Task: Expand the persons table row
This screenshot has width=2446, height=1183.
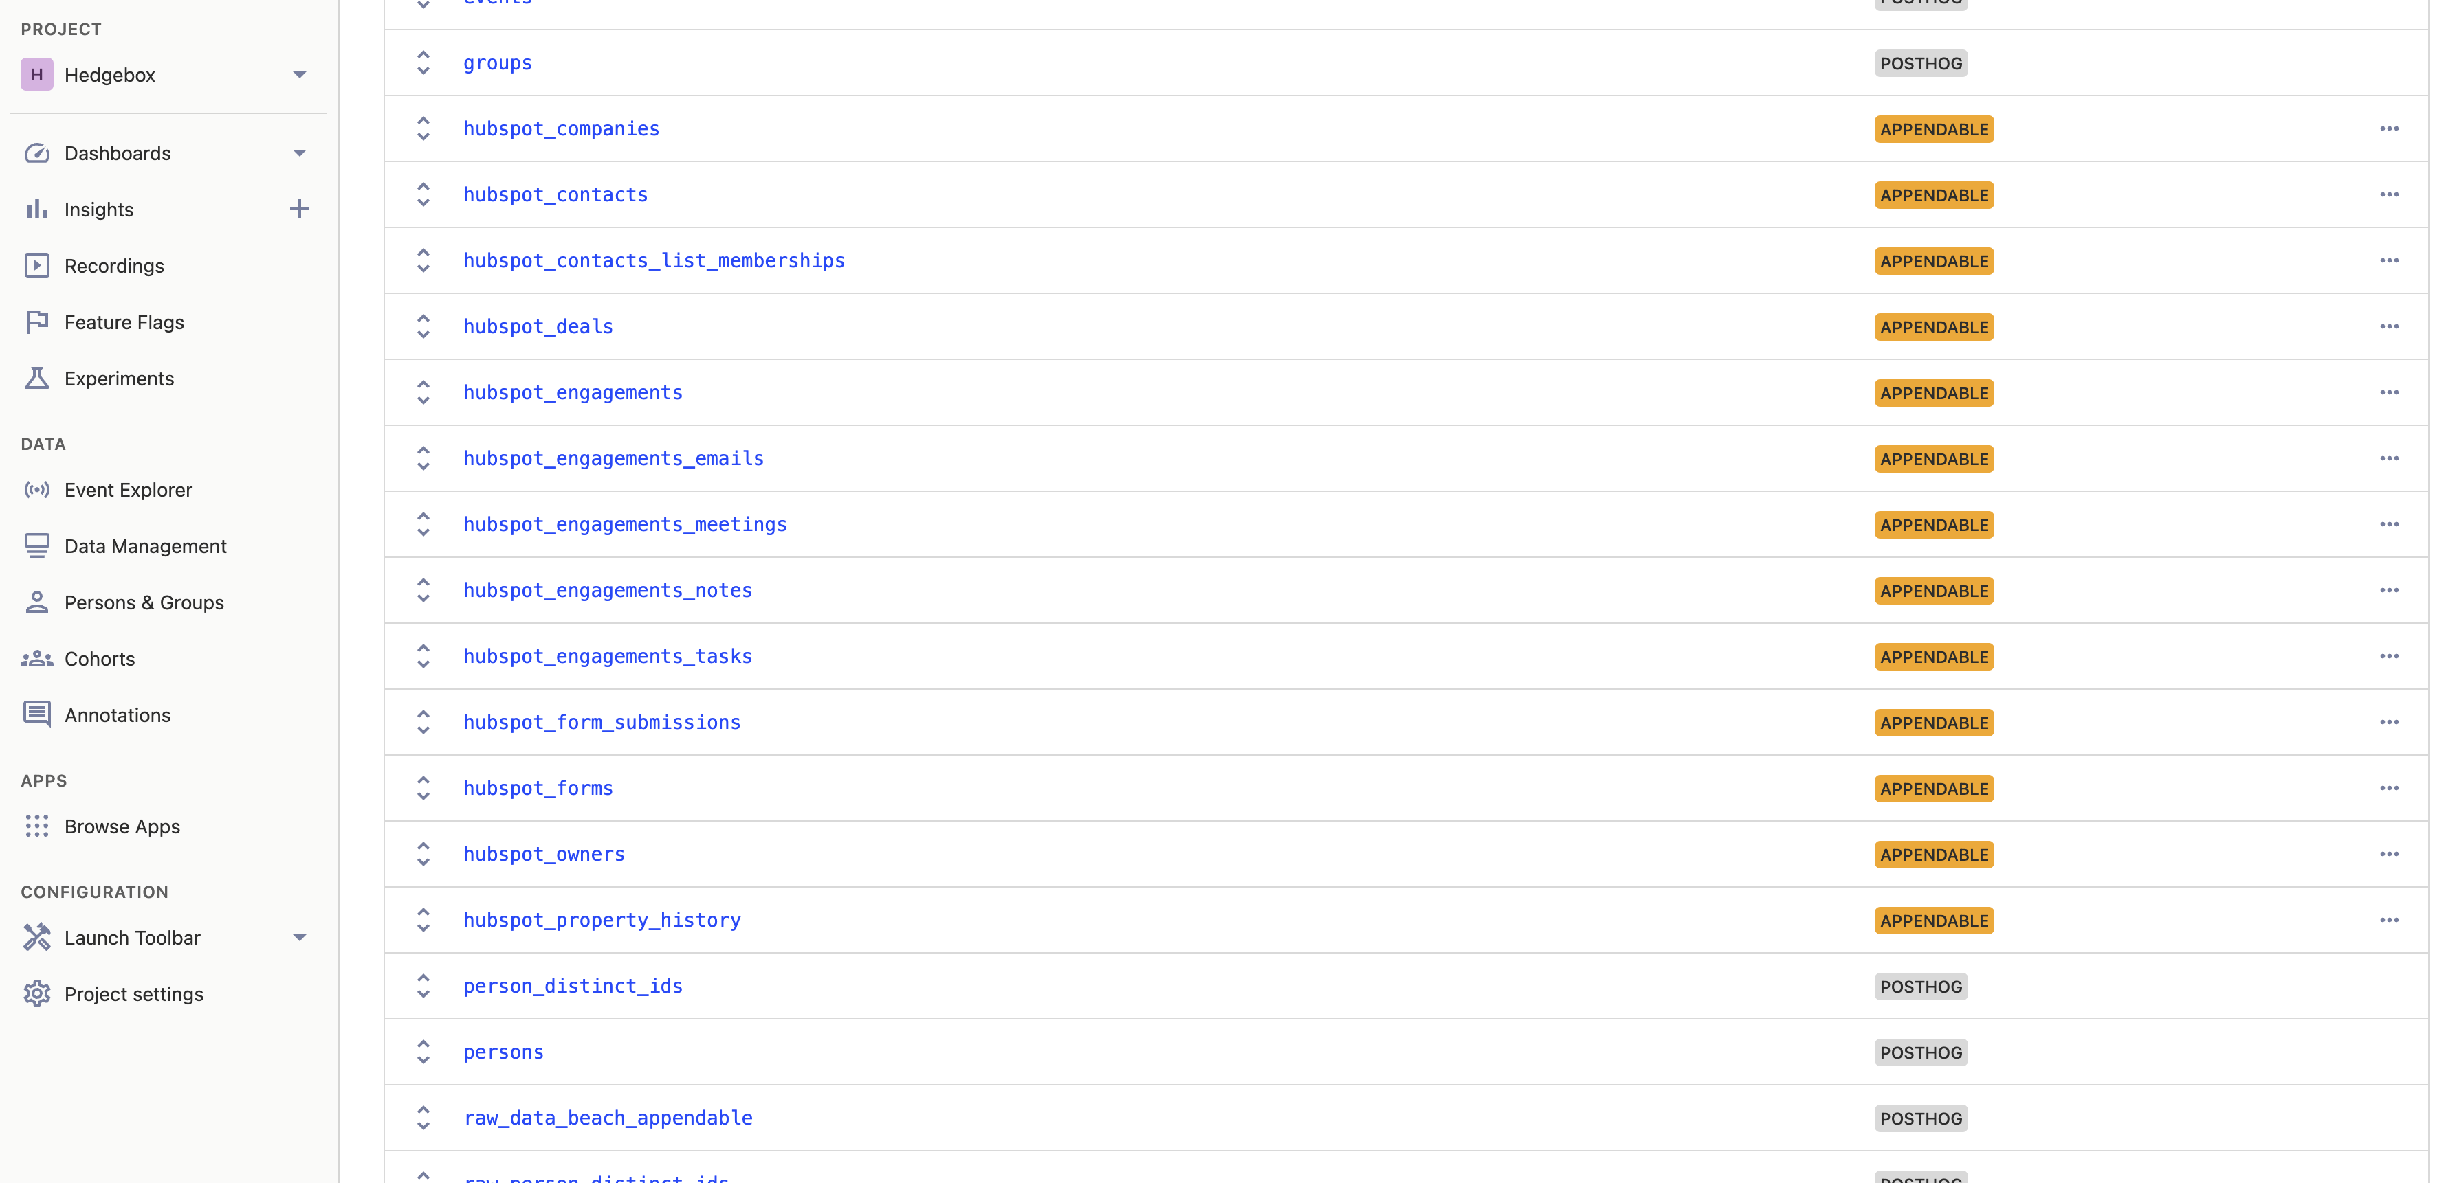Action: [423, 1052]
